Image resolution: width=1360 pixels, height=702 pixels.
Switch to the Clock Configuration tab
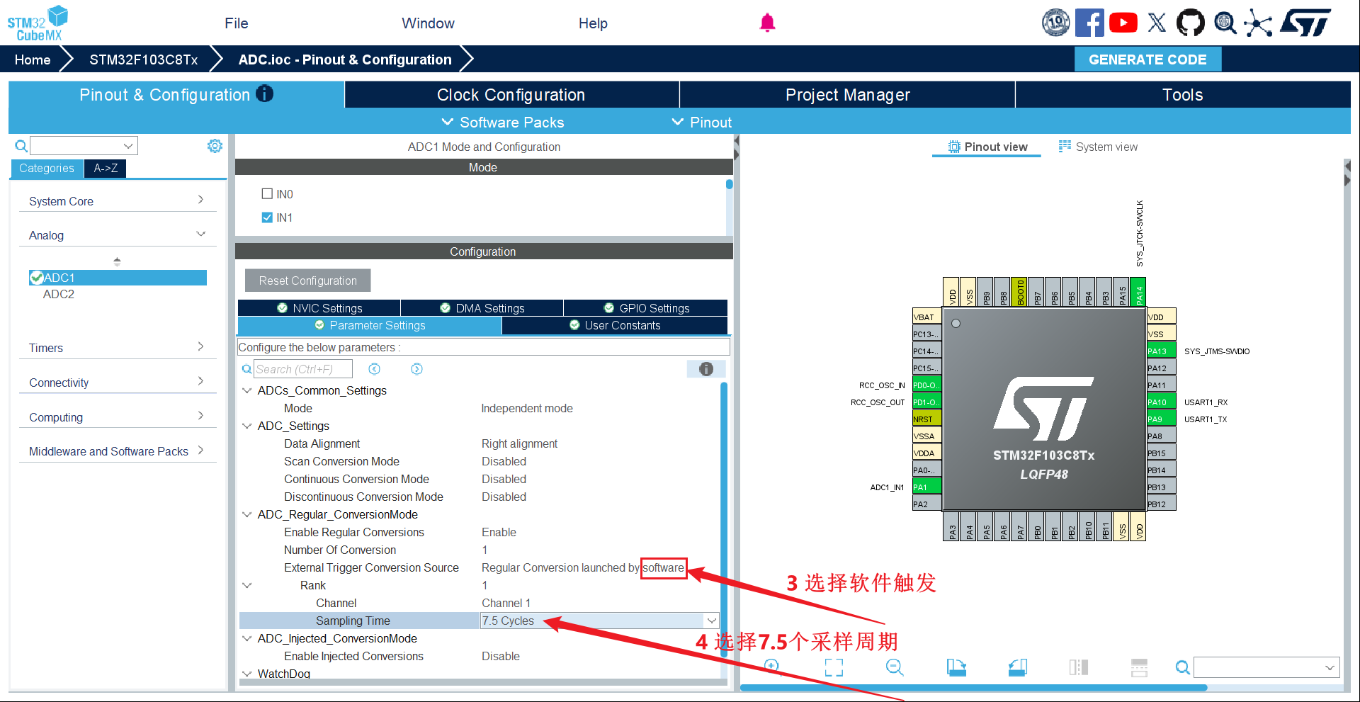tap(511, 95)
